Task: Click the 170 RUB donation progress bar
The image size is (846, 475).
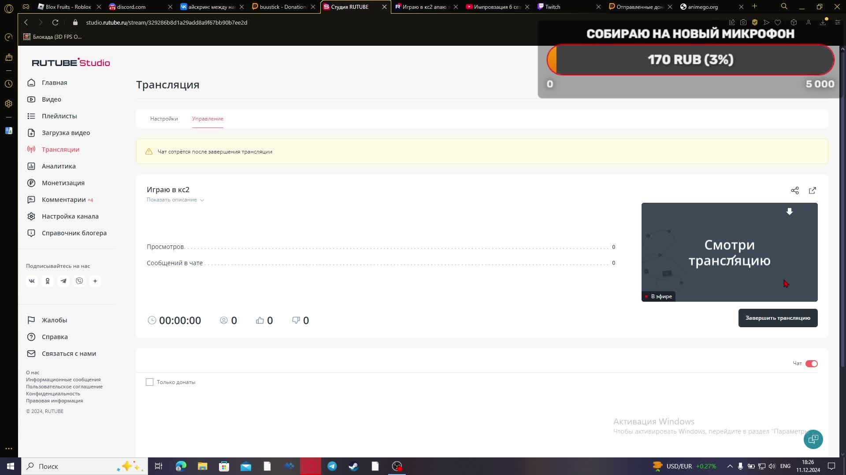Action: 690,60
